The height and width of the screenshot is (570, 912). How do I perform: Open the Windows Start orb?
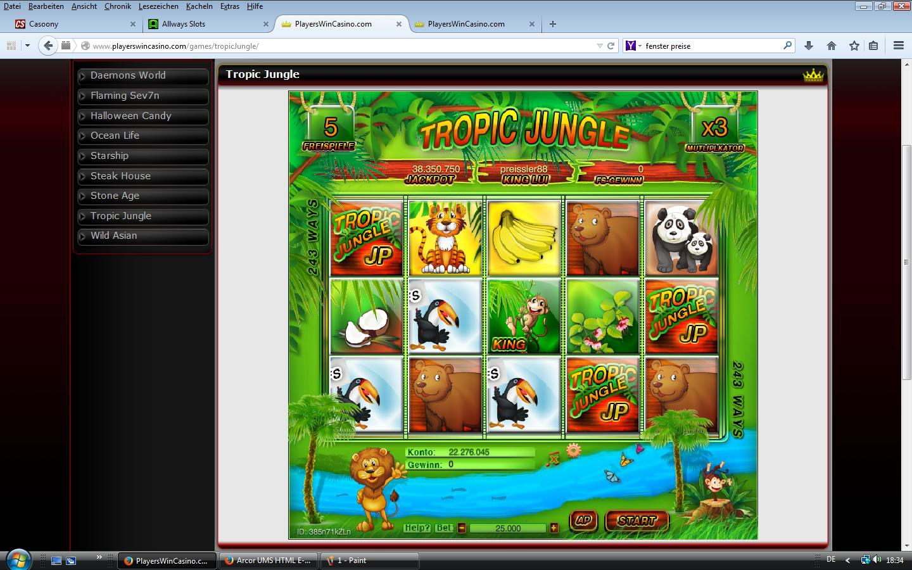pyautogui.click(x=17, y=560)
